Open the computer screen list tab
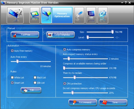The height and width of the screenshot is (109, 134). point(91,15)
